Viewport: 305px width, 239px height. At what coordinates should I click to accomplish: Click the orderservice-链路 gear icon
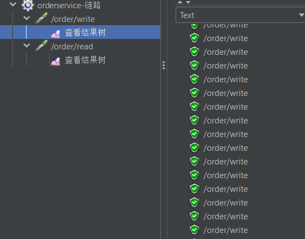(27, 5)
